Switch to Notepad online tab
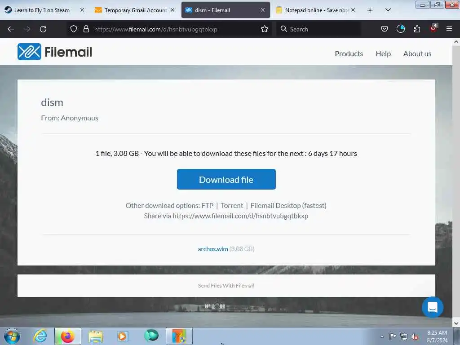This screenshot has width=460, height=345. tap(317, 10)
